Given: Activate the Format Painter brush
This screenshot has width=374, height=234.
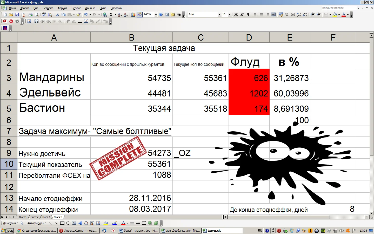Looking at the screenshot, I should 78,15.
